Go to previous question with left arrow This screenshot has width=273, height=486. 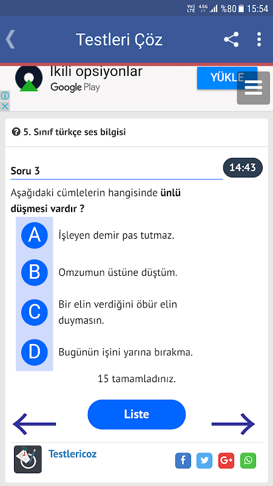[x=35, y=423]
